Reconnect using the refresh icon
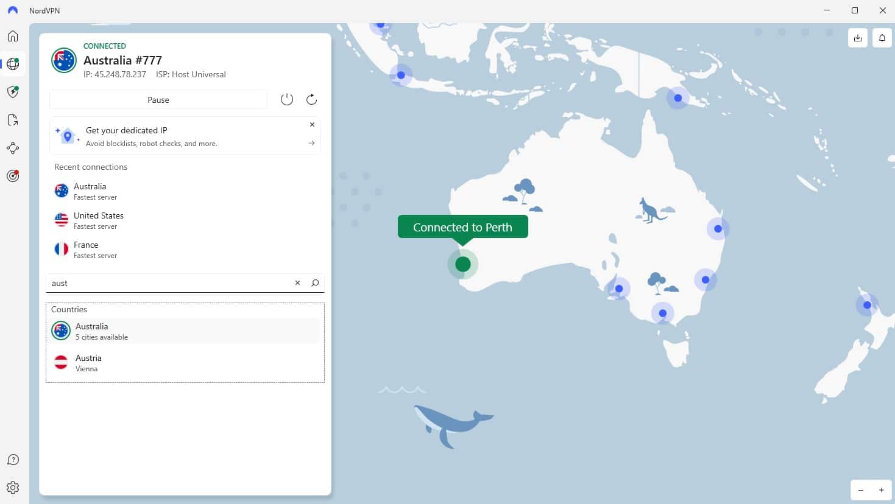This screenshot has width=895, height=504. tap(311, 99)
